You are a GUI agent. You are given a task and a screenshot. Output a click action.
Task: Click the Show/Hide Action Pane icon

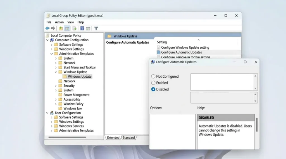[88, 29]
